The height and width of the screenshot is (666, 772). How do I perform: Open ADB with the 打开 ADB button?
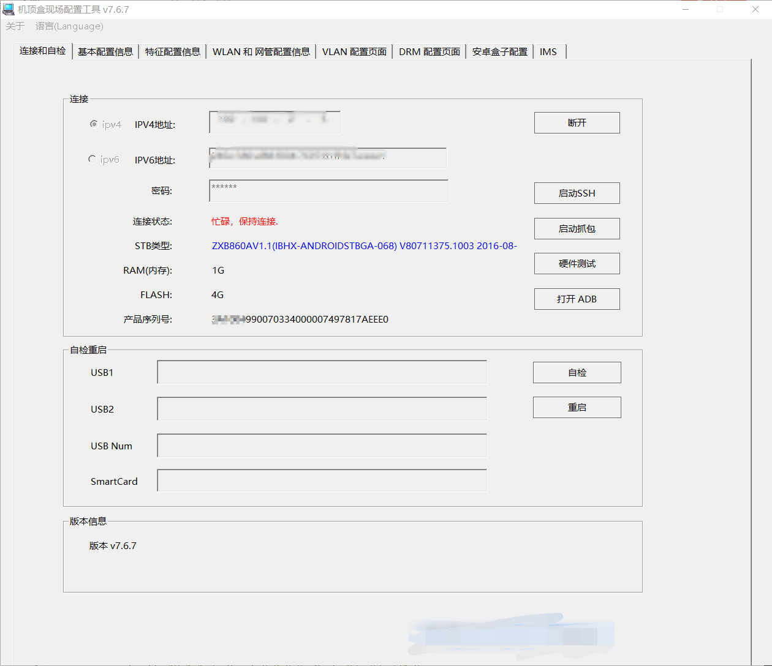[577, 299]
